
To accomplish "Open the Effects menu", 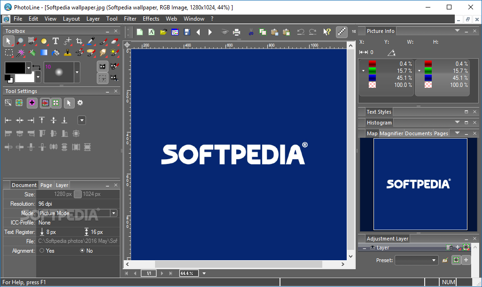I will [151, 19].
